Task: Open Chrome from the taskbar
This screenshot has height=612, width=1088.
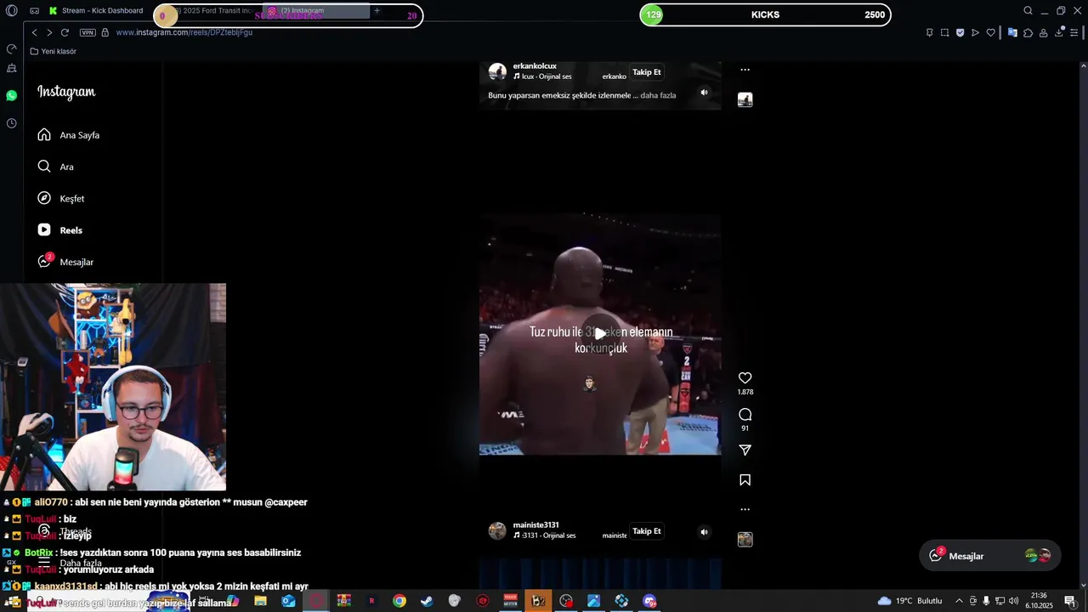Action: click(x=399, y=601)
